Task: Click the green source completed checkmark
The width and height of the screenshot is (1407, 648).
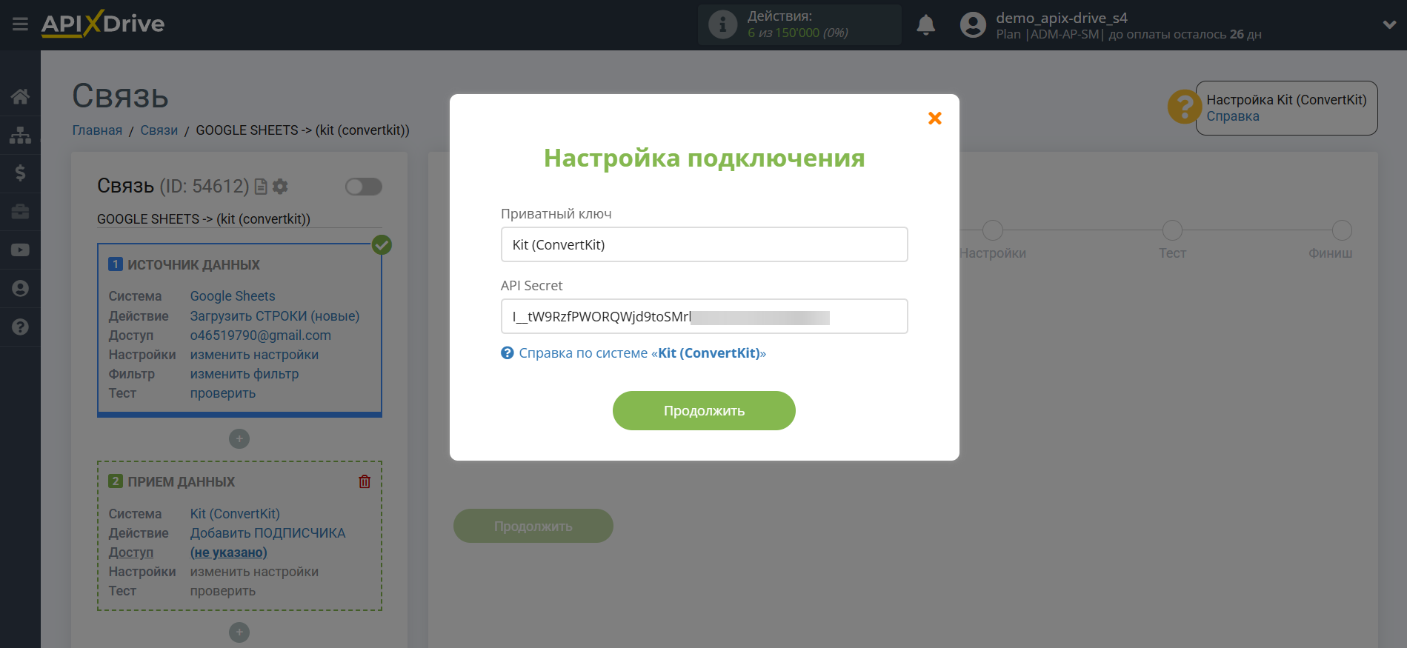Action: (x=382, y=244)
